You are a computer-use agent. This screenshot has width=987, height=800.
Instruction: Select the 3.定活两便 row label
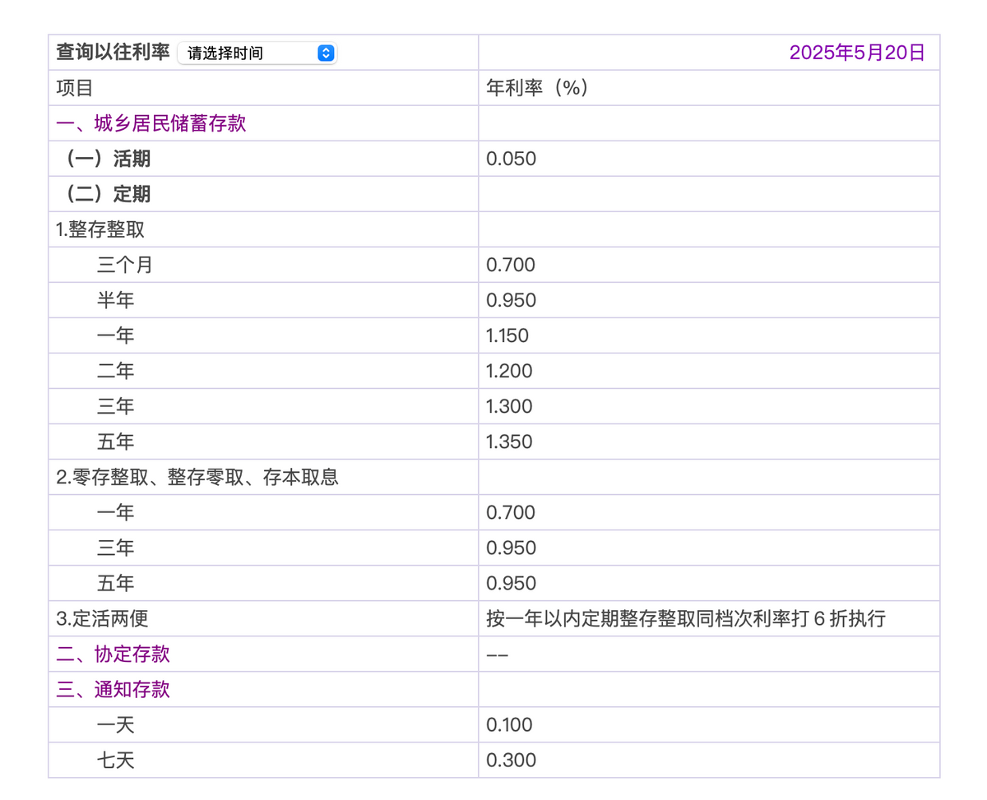click(x=102, y=619)
